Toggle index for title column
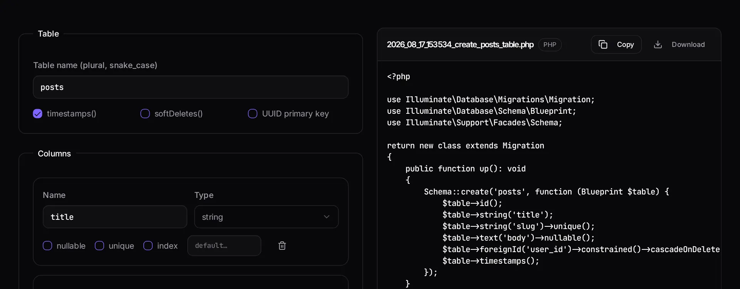This screenshot has width=740, height=289. tap(148, 246)
